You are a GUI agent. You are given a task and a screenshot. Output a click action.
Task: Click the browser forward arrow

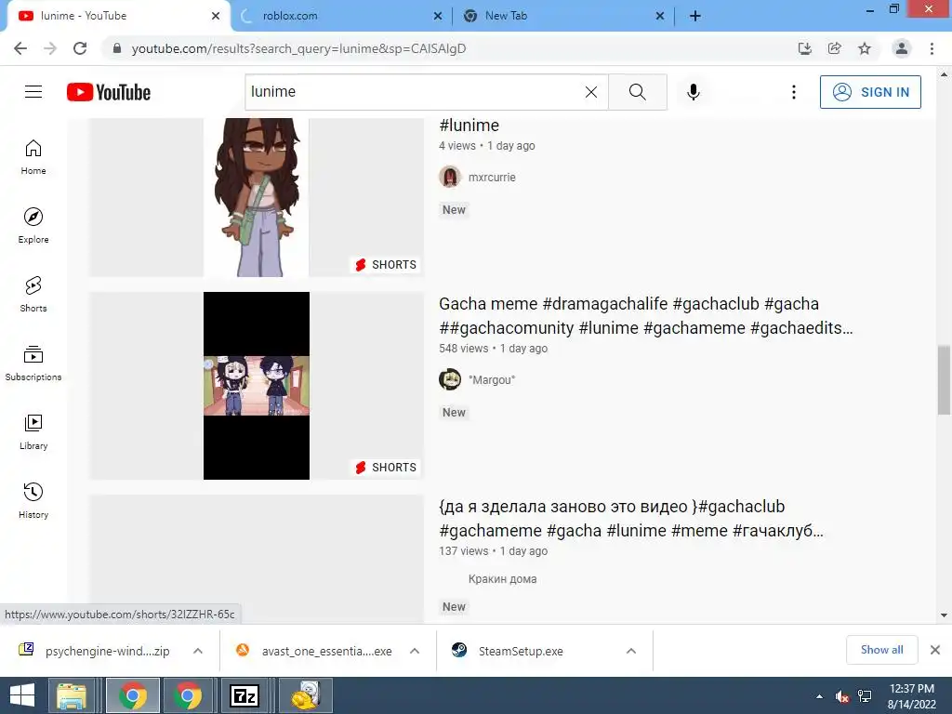pos(50,48)
